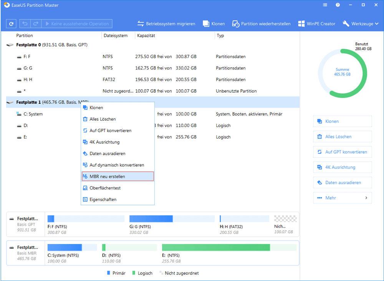Click the C: System (NTFS) bar in disk map
This screenshot has width=384, height=281.
click(x=72, y=248)
